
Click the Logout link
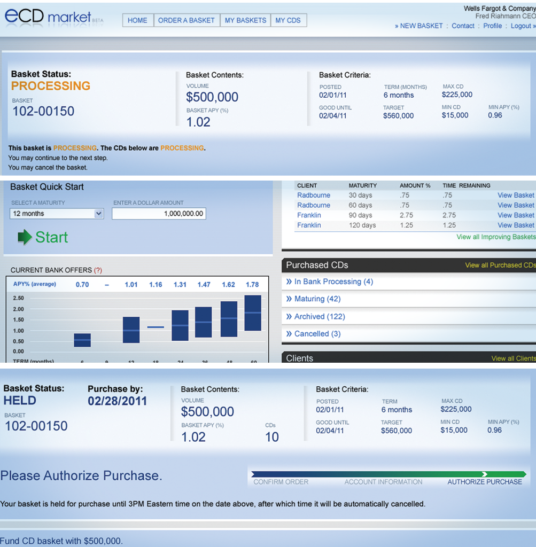[521, 26]
